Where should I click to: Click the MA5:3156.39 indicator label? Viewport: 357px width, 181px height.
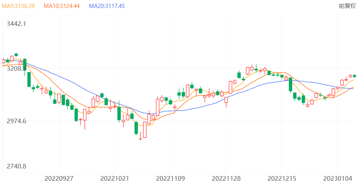[x=18, y=6]
